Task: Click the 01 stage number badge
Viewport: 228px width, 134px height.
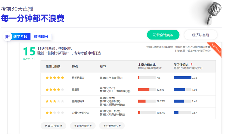Action: tap(7, 37)
